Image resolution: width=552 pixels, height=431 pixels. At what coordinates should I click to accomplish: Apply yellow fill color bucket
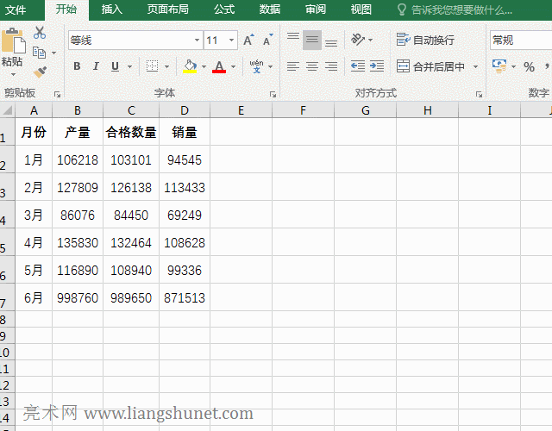pyautogui.click(x=190, y=66)
